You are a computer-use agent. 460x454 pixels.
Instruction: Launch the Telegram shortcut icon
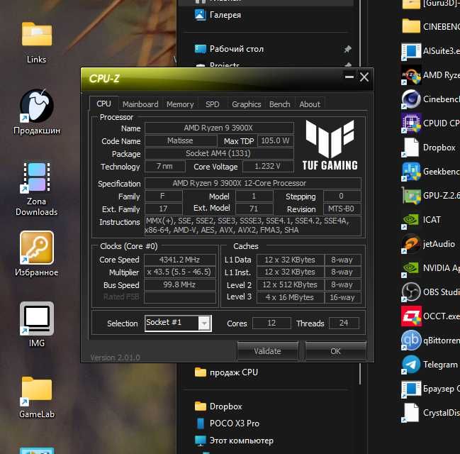point(410,365)
